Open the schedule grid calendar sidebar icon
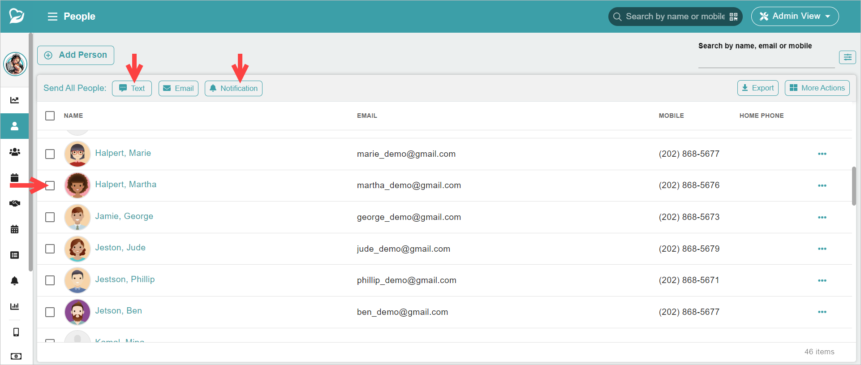Screen dimensions: 861x365 pos(15,229)
